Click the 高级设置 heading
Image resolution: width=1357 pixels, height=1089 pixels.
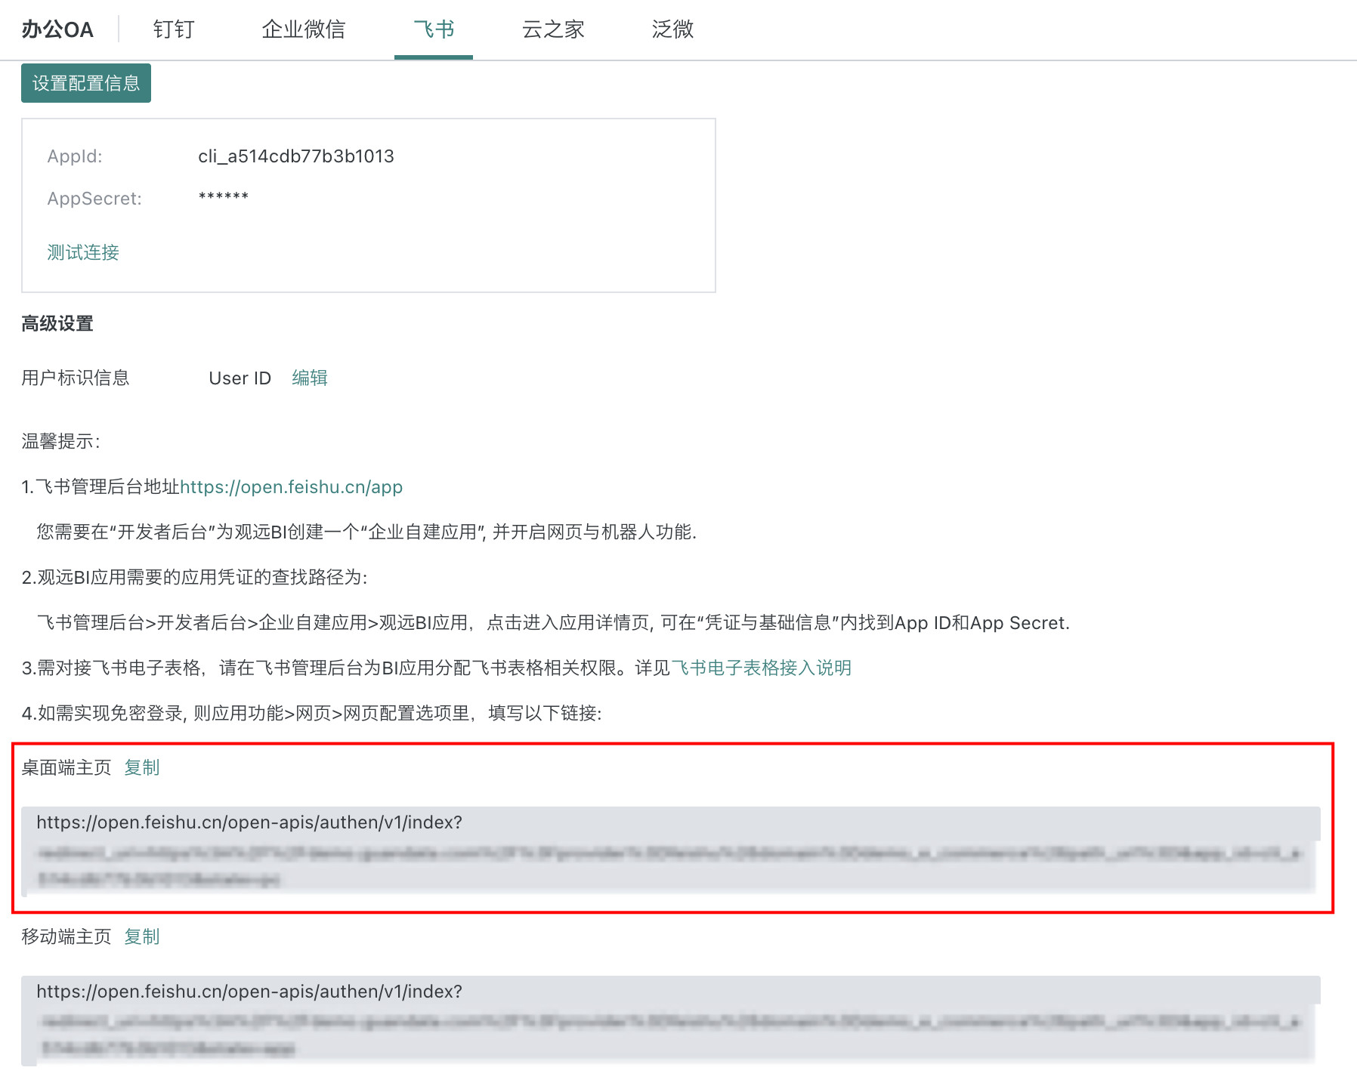(57, 324)
